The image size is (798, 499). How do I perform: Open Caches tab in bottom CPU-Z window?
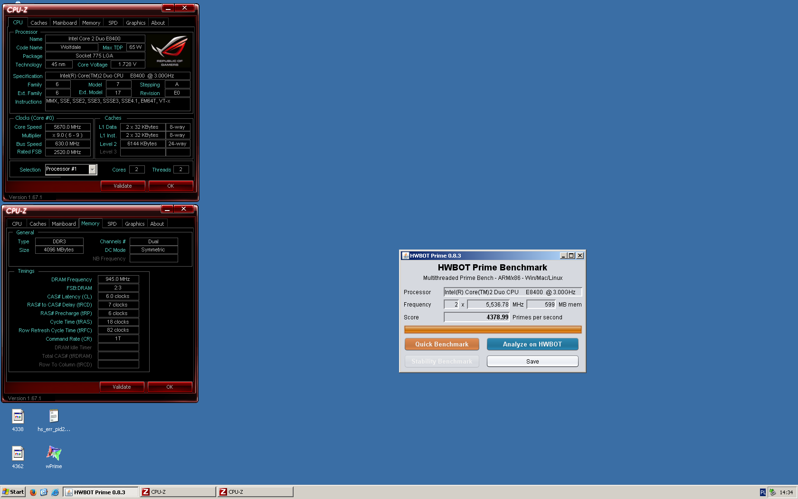(38, 224)
